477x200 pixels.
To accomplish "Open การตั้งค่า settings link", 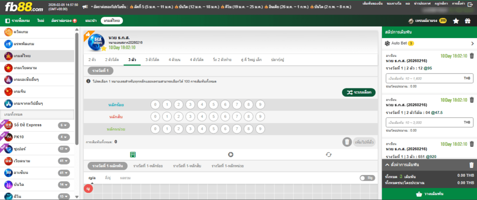I will 459,4.
